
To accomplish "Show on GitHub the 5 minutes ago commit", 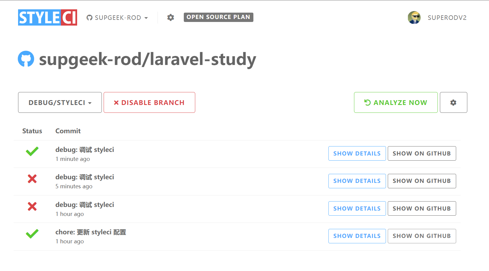I will [422, 181].
